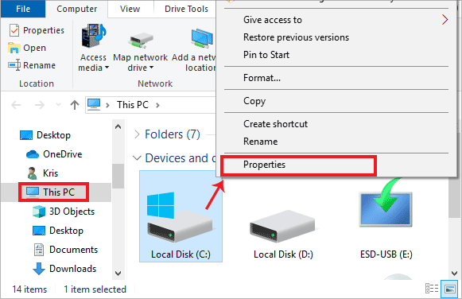Click the Up arrow navigation button

(x=75, y=105)
